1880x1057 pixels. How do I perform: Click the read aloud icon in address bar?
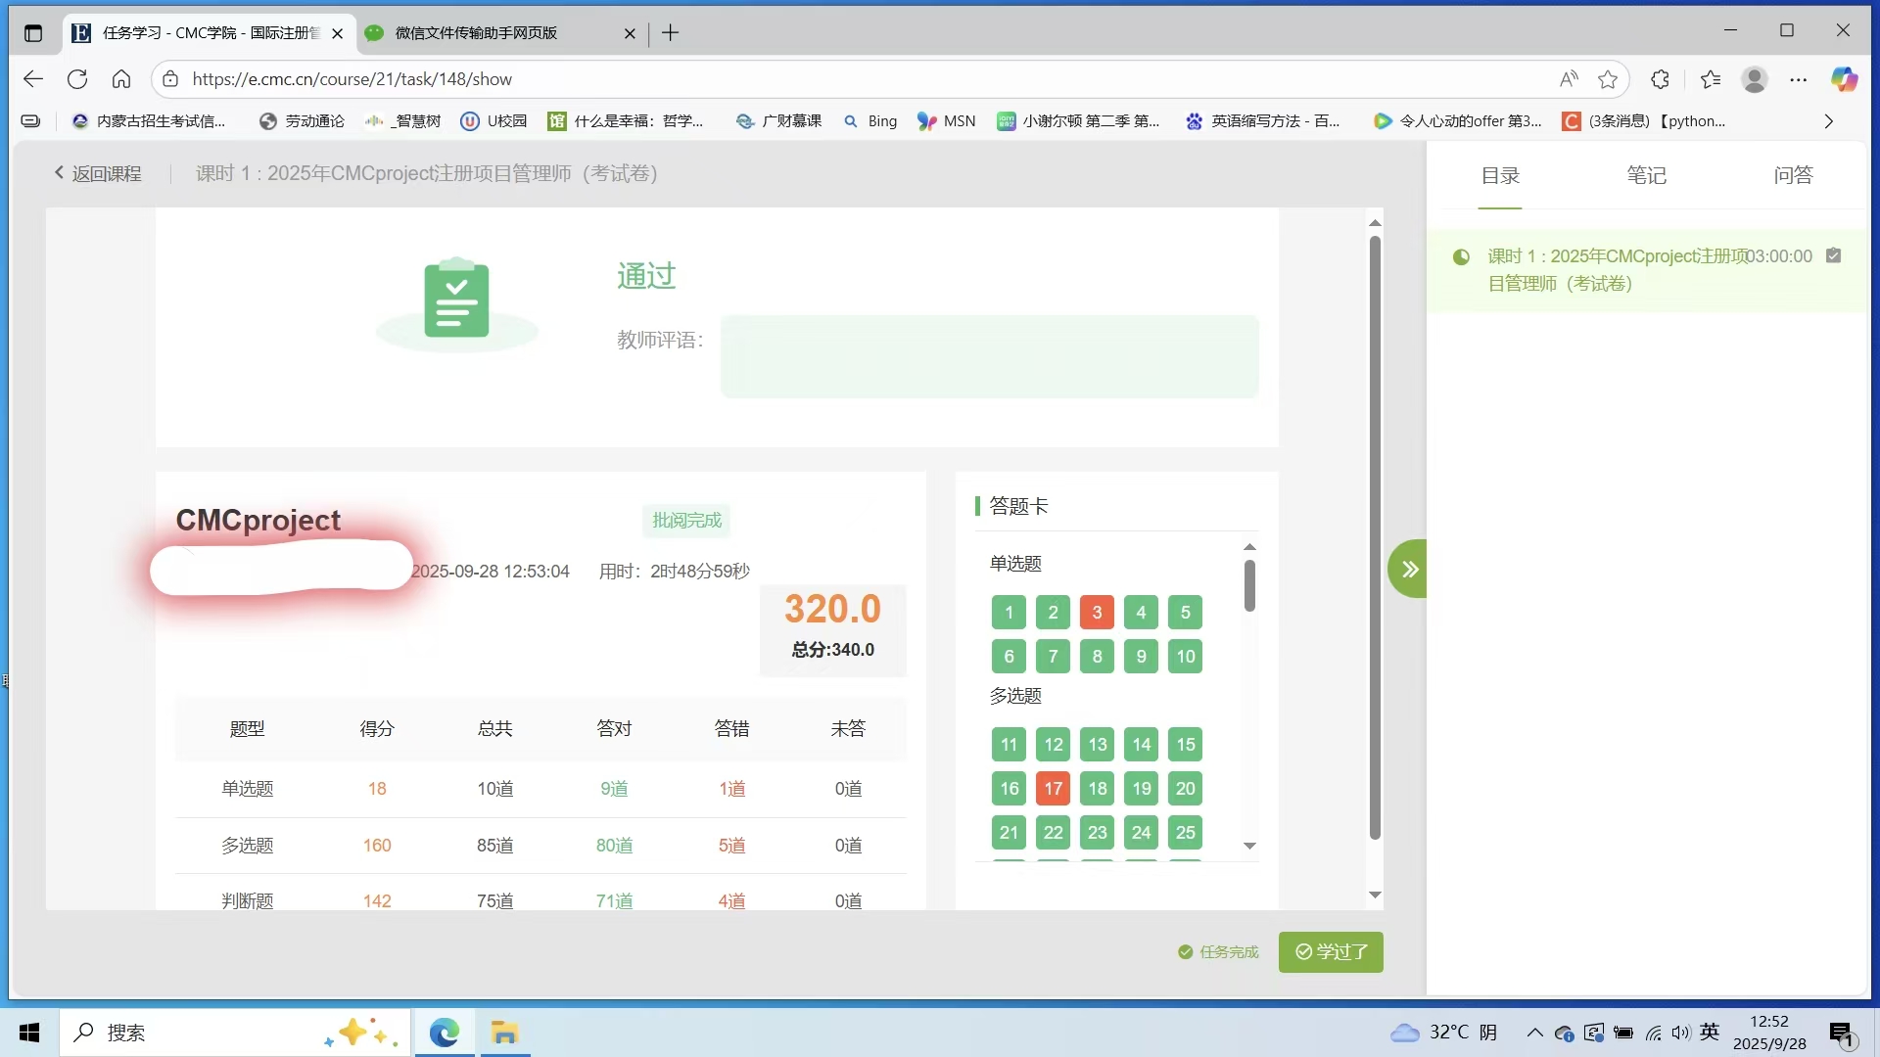pyautogui.click(x=1569, y=79)
